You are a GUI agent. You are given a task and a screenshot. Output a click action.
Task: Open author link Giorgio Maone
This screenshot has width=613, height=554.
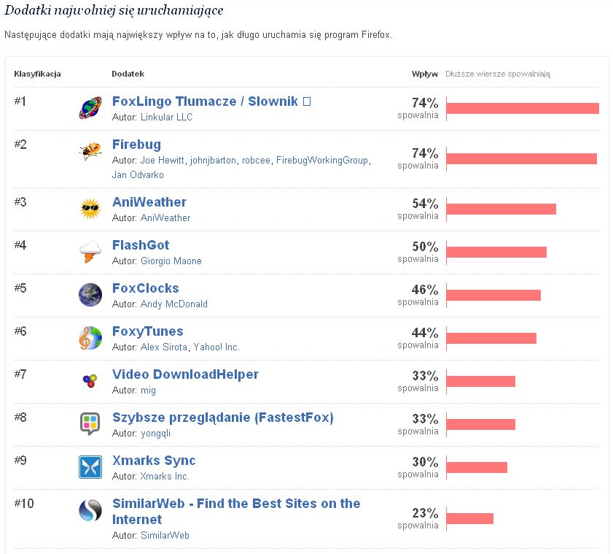click(x=171, y=261)
